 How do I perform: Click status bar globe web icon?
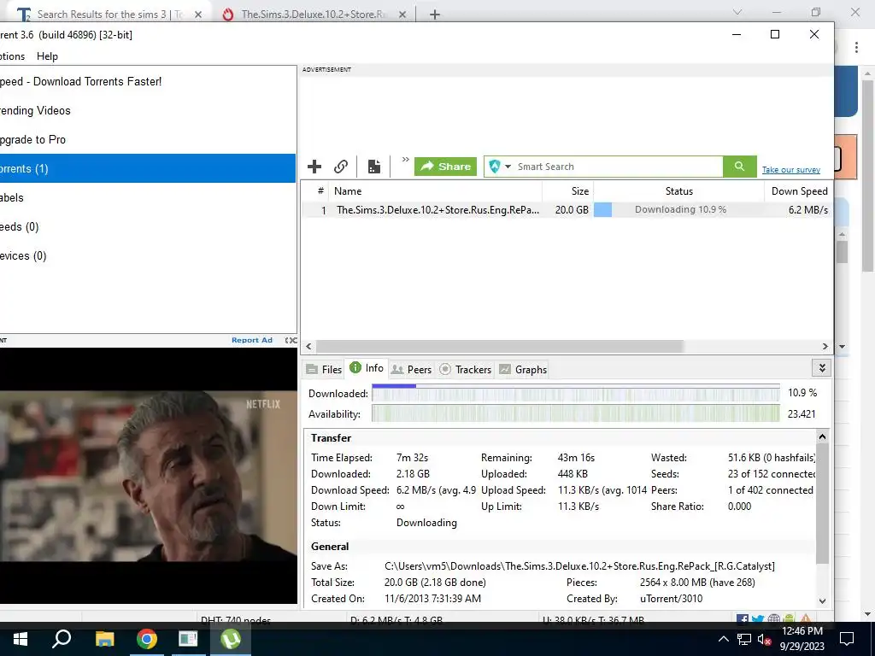pyautogui.click(x=773, y=618)
